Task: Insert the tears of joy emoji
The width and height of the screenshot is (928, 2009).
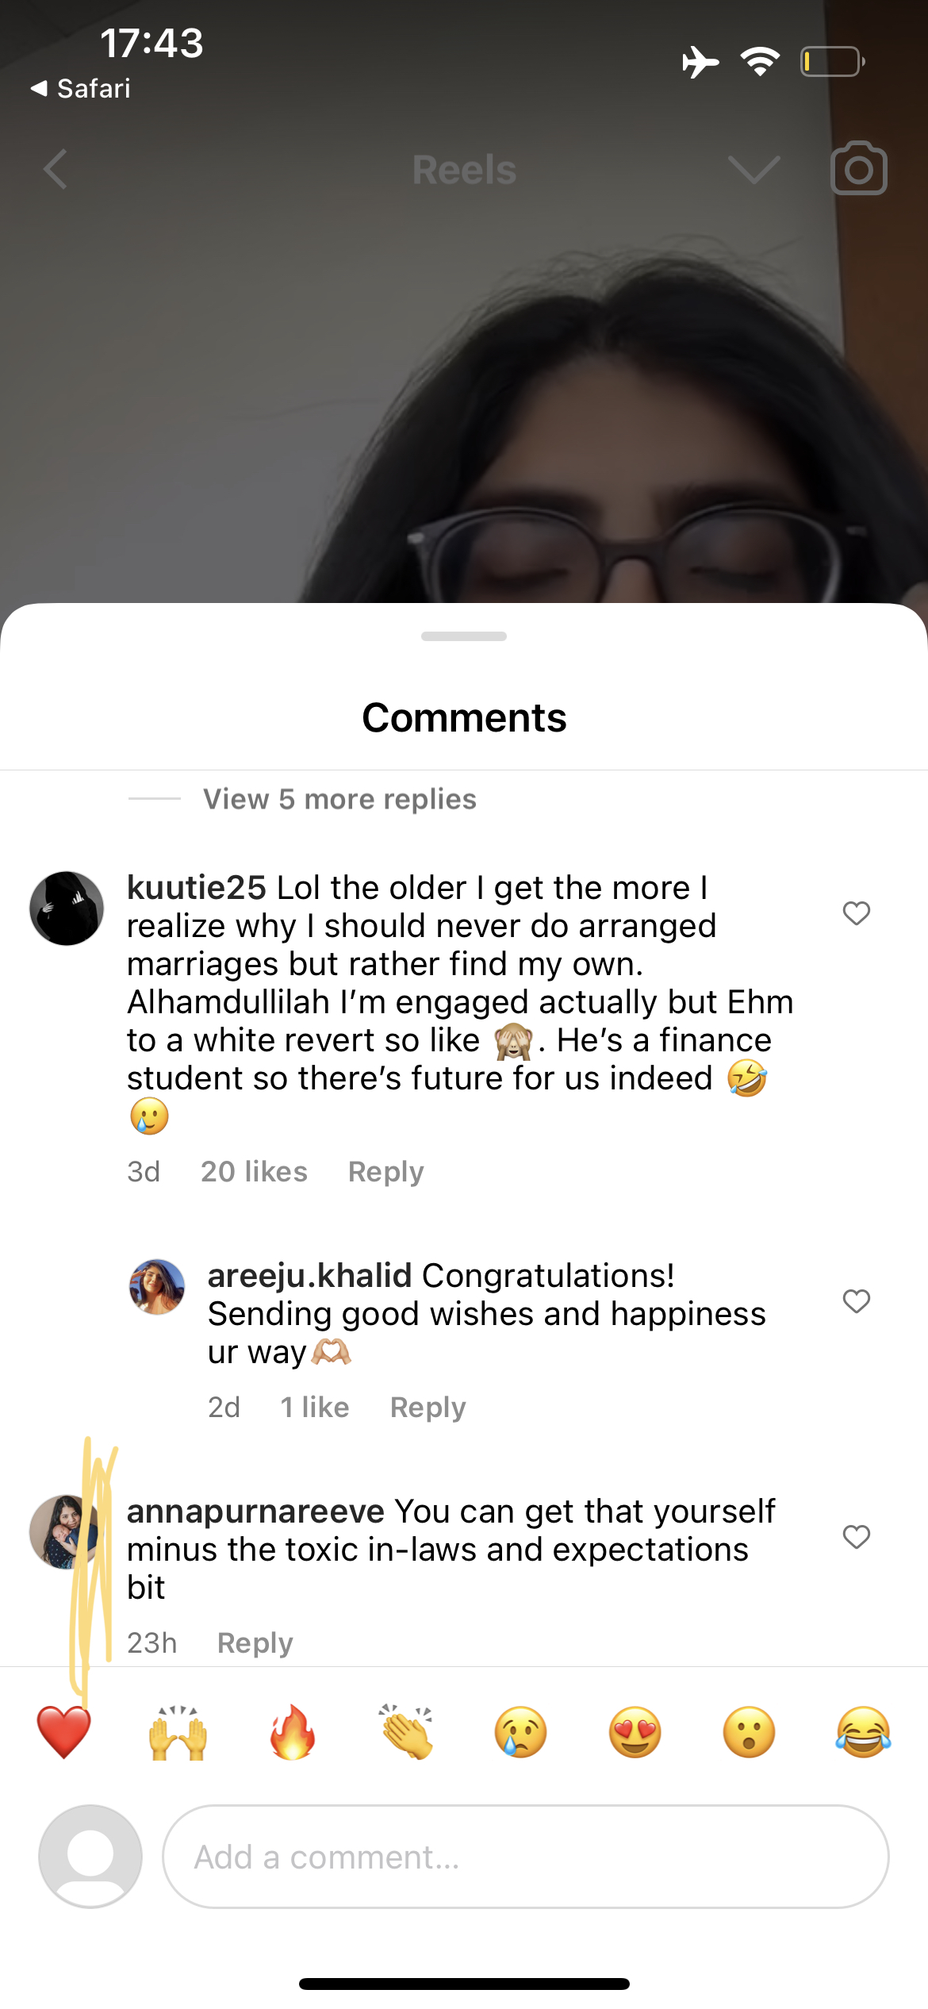Action: [864, 1732]
